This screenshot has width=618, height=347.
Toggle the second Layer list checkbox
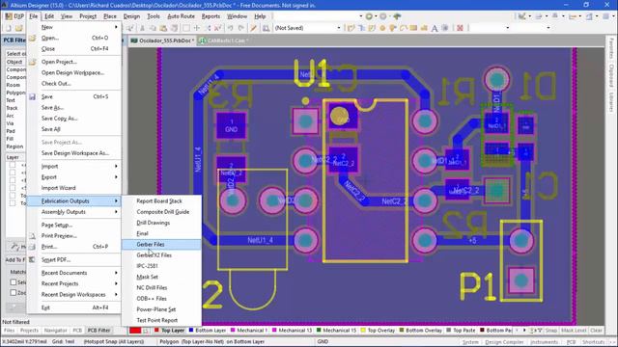point(13,173)
